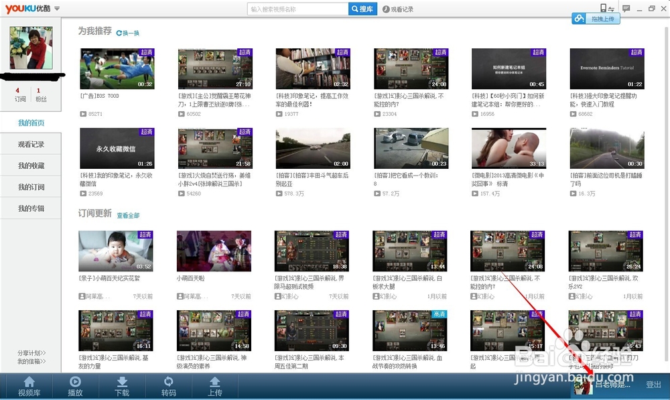The image size is (670, 400).
Task: Open the 33:13 微电影 thumbnail
Action: pos(509,148)
